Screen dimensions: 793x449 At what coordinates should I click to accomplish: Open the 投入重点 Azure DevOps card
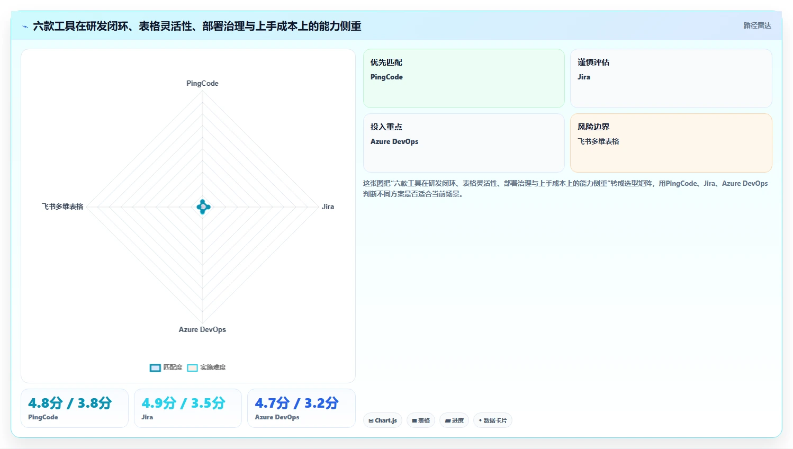point(464,143)
